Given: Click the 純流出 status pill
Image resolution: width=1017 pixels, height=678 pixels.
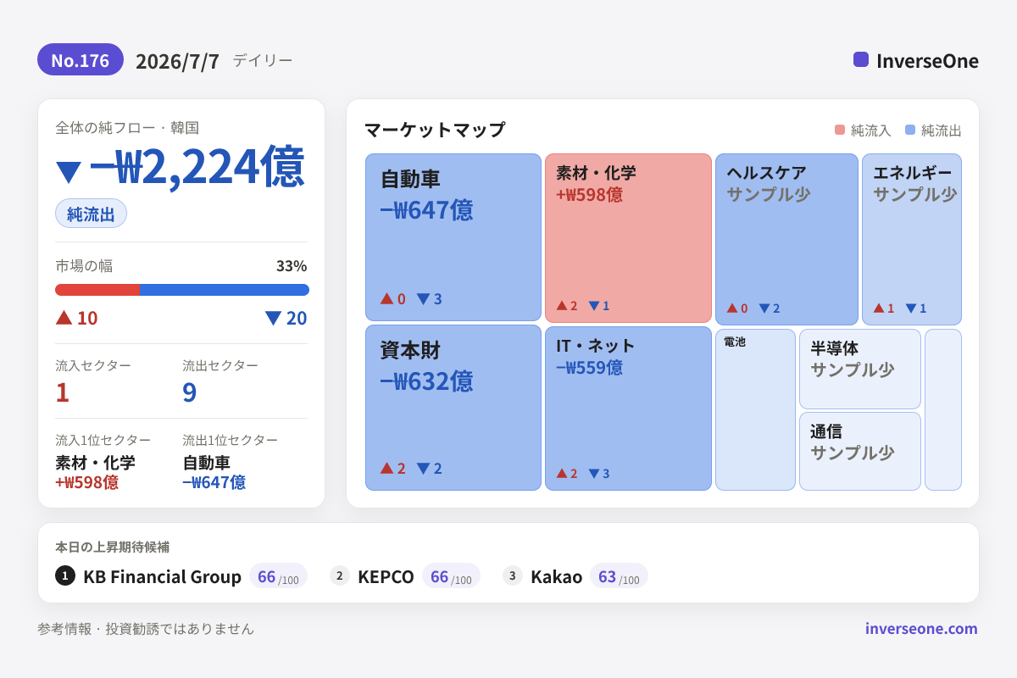Looking at the screenshot, I should point(91,214).
